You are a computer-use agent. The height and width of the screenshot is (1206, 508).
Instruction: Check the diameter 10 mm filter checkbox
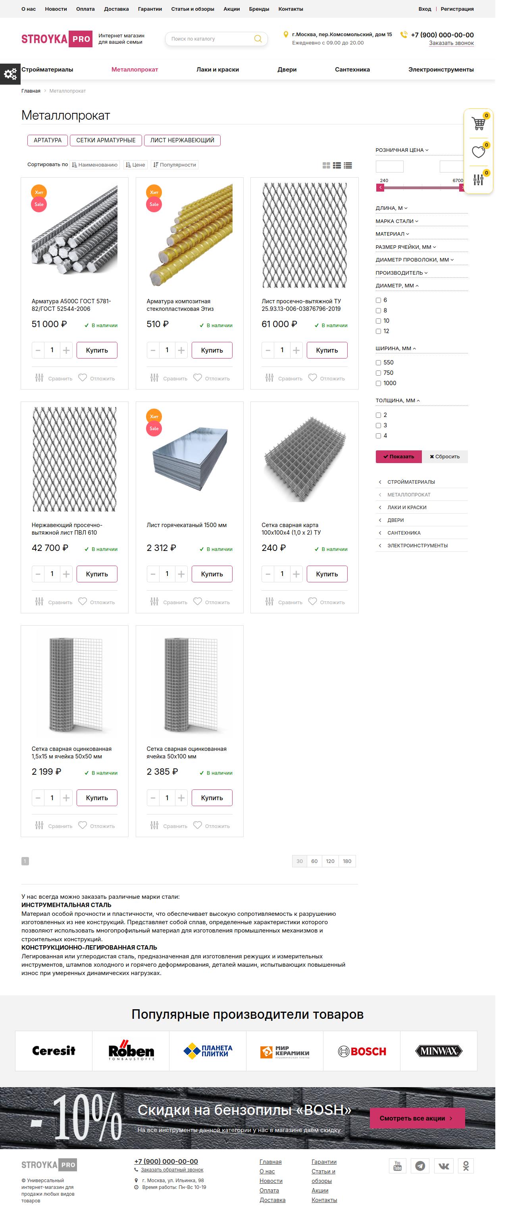pos(379,321)
